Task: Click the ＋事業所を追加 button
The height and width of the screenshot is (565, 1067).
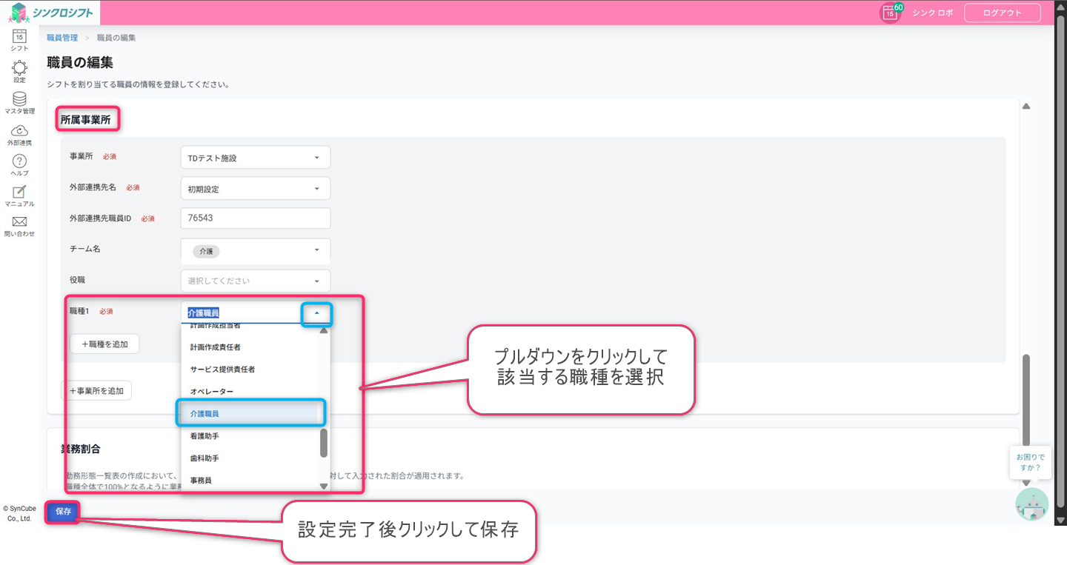Action: [96, 390]
